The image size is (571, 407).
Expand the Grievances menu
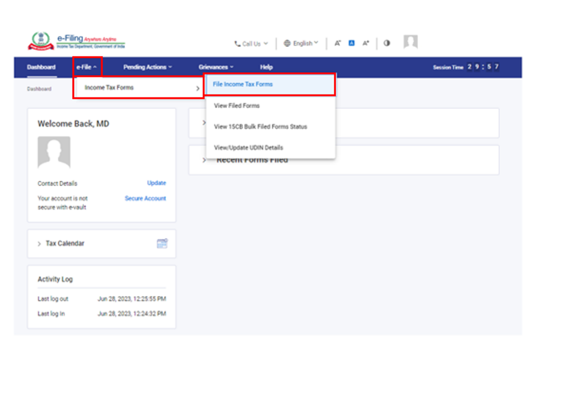point(216,67)
